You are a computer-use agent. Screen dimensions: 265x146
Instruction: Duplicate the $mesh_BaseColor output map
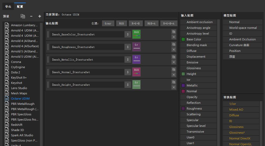174,32
